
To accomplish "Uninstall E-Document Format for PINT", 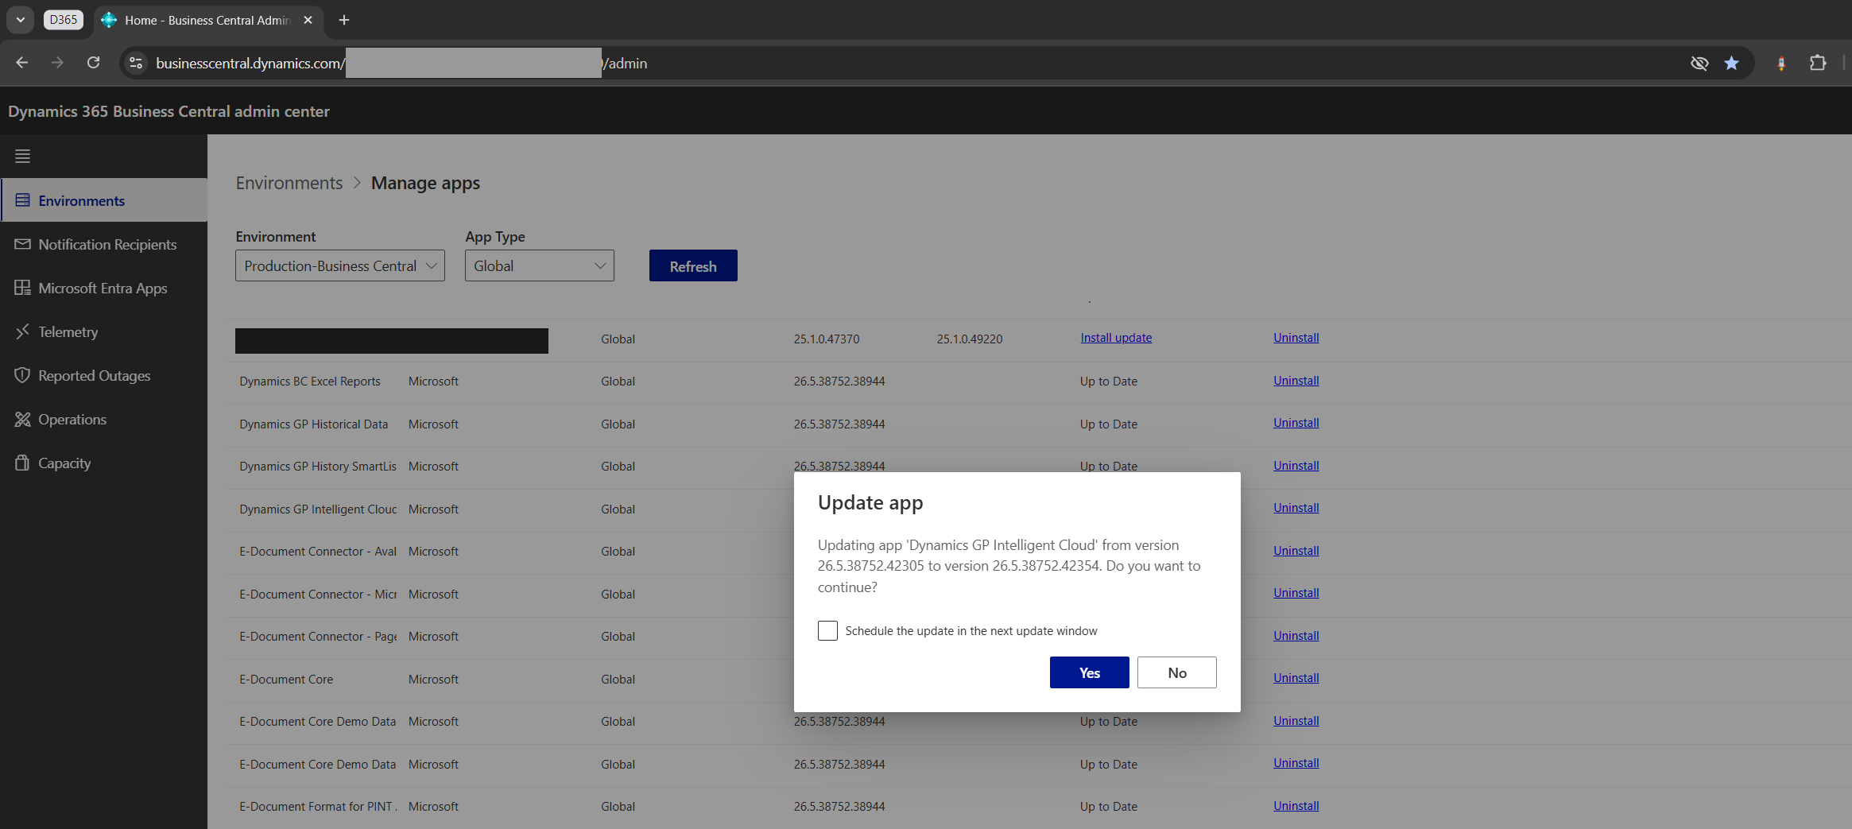I will pos(1296,806).
